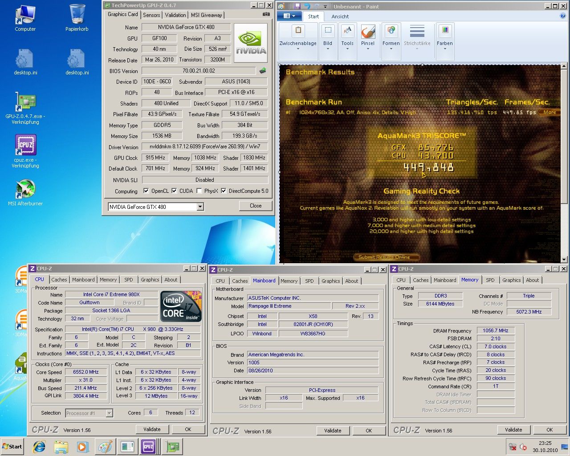Click Validate in the left CPU-Z window
Viewport: 570px width, 456px height.
click(152, 429)
